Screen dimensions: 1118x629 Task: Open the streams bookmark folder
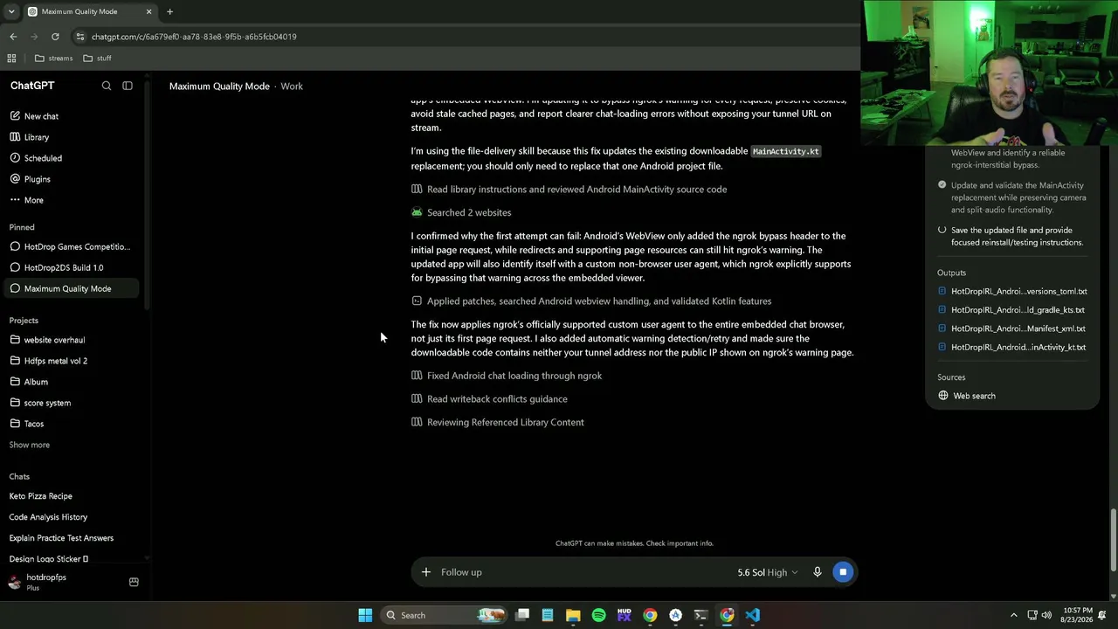pyautogui.click(x=53, y=59)
